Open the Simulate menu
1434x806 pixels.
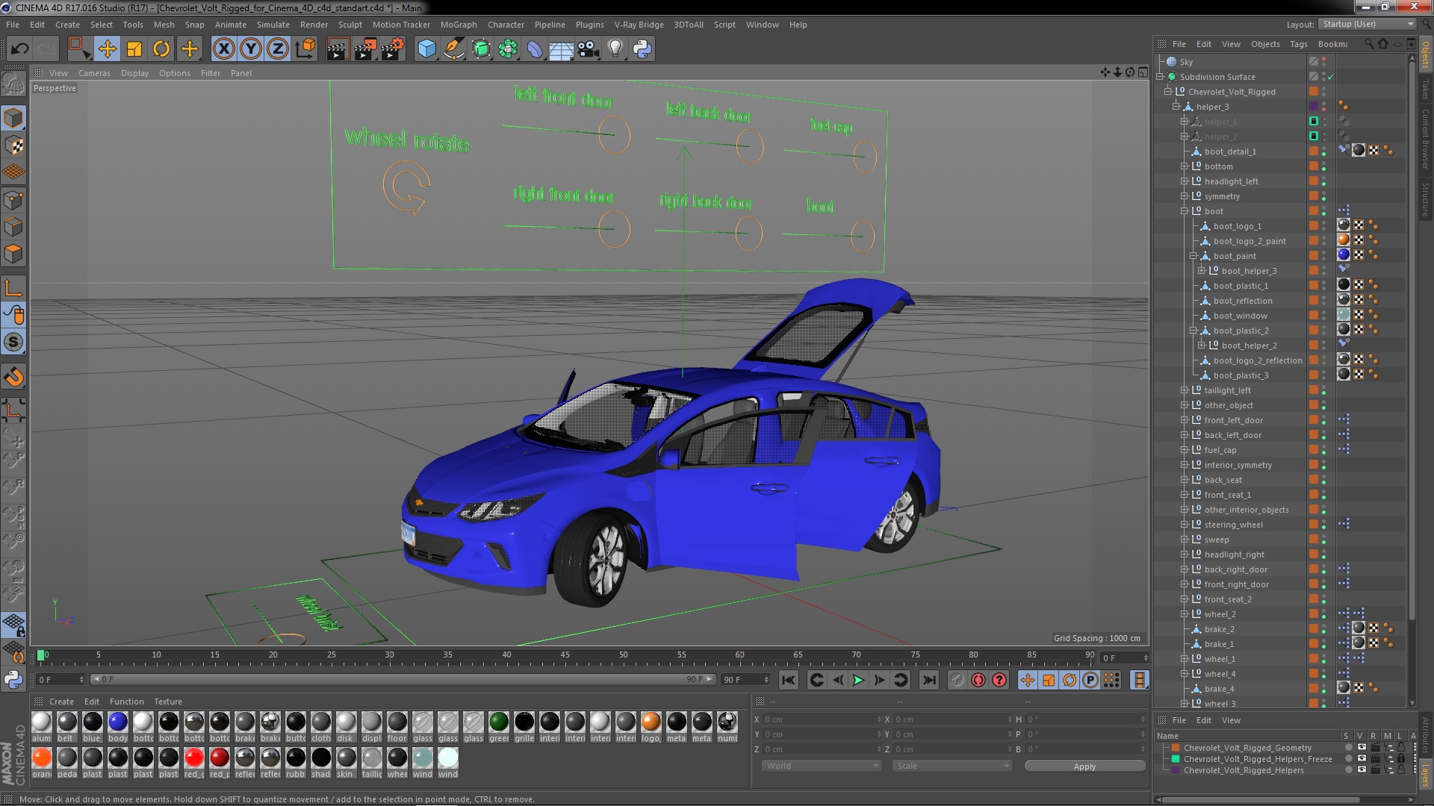(x=273, y=25)
